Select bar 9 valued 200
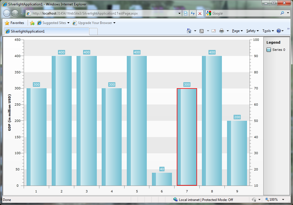This screenshot has height=205, width=293. pos(237,153)
